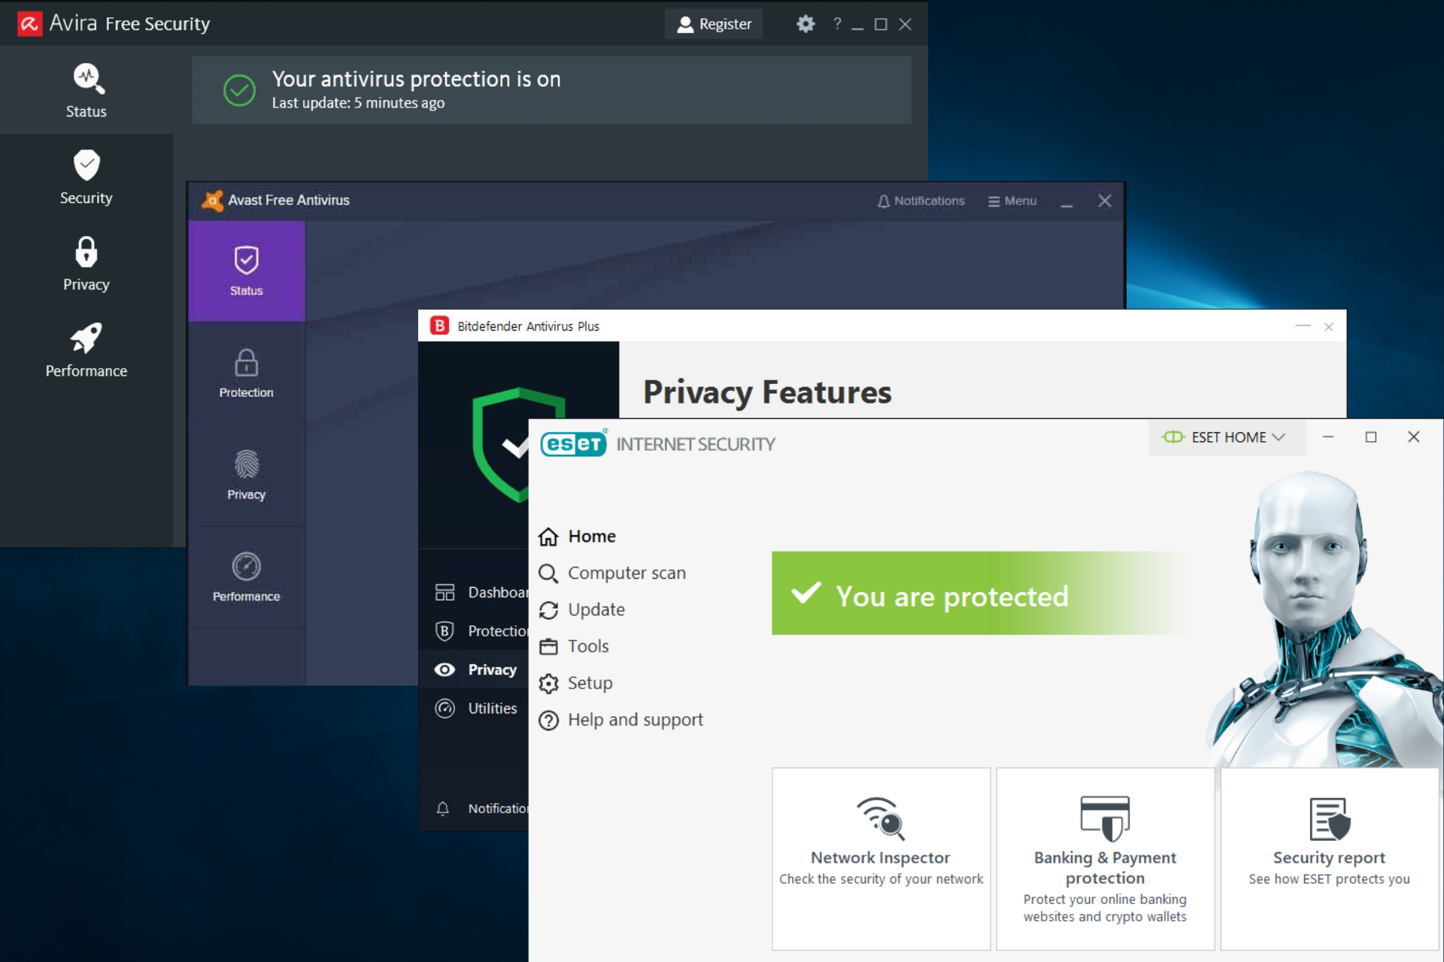Click the You are protected banner
1444x962 pixels.
pyautogui.click(x=979, y=593)
